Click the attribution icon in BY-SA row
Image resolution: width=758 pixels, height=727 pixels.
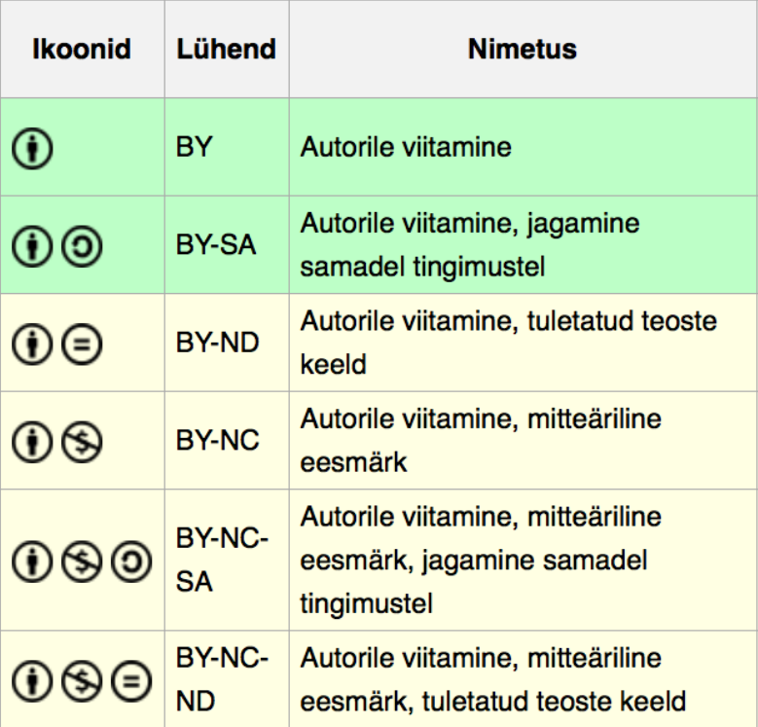pyautogui.click(x=32, y=246)
